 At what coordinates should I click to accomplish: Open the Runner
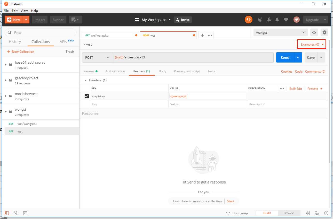coord(58,20)
